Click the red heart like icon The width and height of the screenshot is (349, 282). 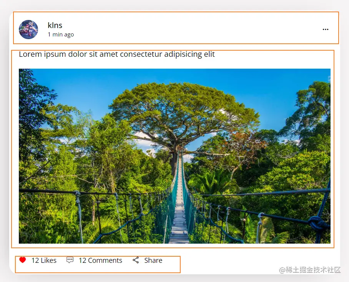pos(22,260)
